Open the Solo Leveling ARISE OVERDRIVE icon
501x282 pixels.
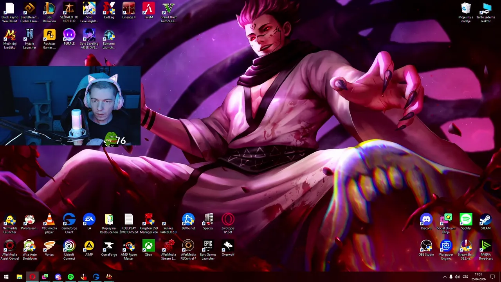point(89,39)
